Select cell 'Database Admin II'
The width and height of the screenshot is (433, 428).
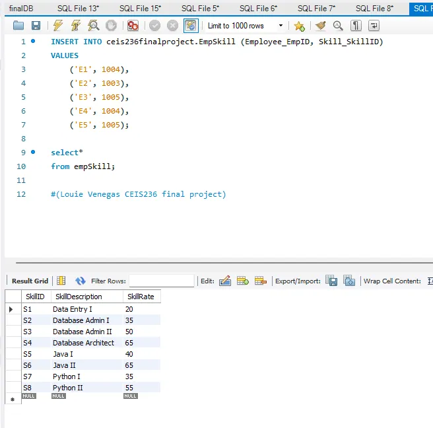87,332
